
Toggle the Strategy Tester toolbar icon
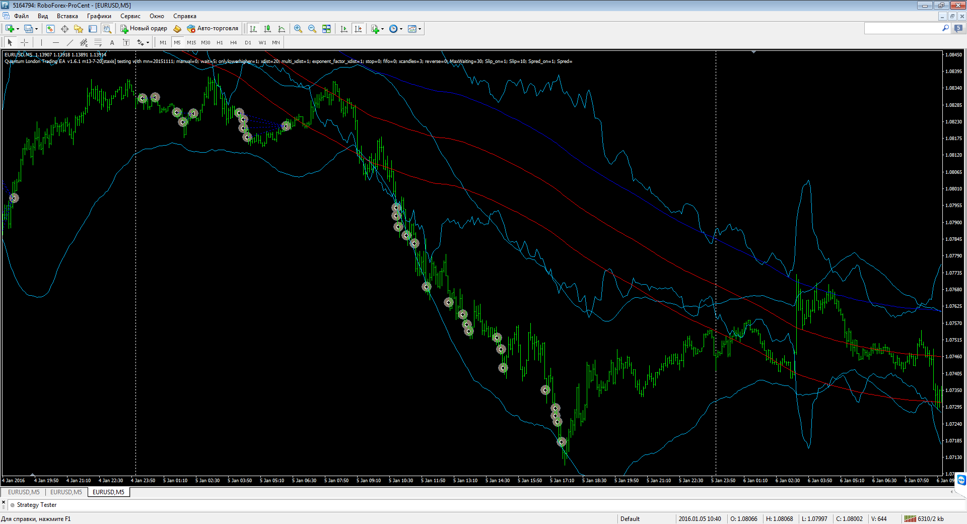(107, 29)
